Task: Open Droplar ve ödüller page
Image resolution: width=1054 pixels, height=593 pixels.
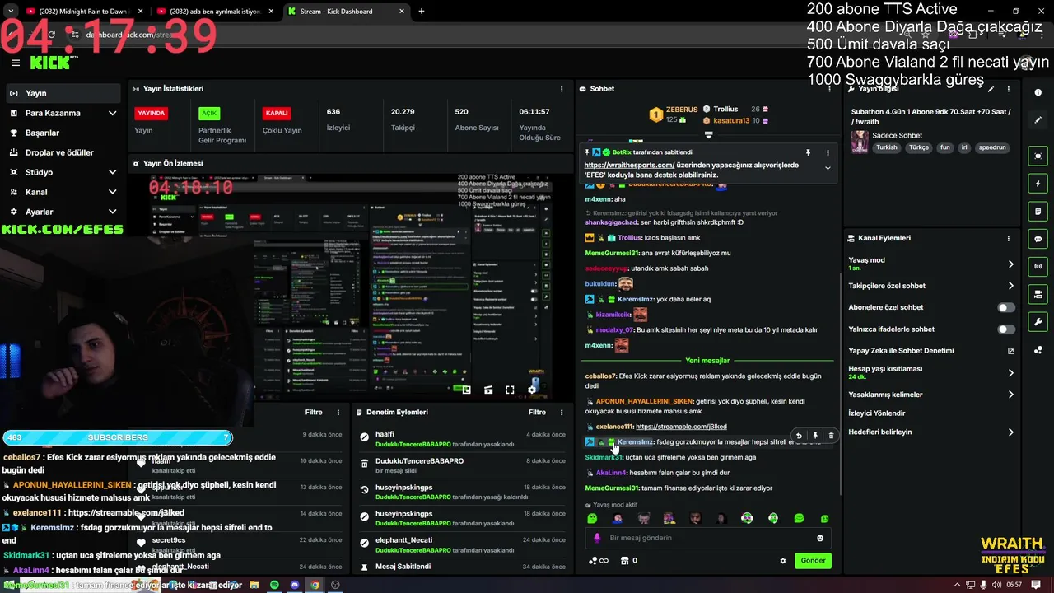Action: (x=62, y=152)
